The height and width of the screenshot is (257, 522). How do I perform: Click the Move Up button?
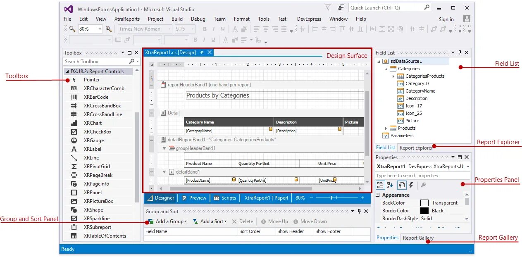[274, 221]
